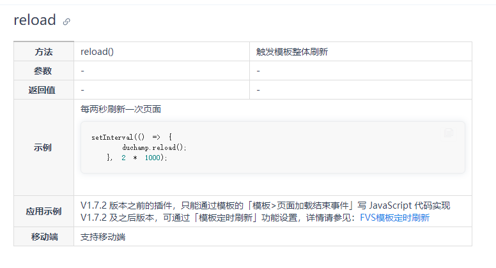The width and height of the screenshot is (496, 268).
Task: Click the 方法 row header
Action: (x=44, y=52)
